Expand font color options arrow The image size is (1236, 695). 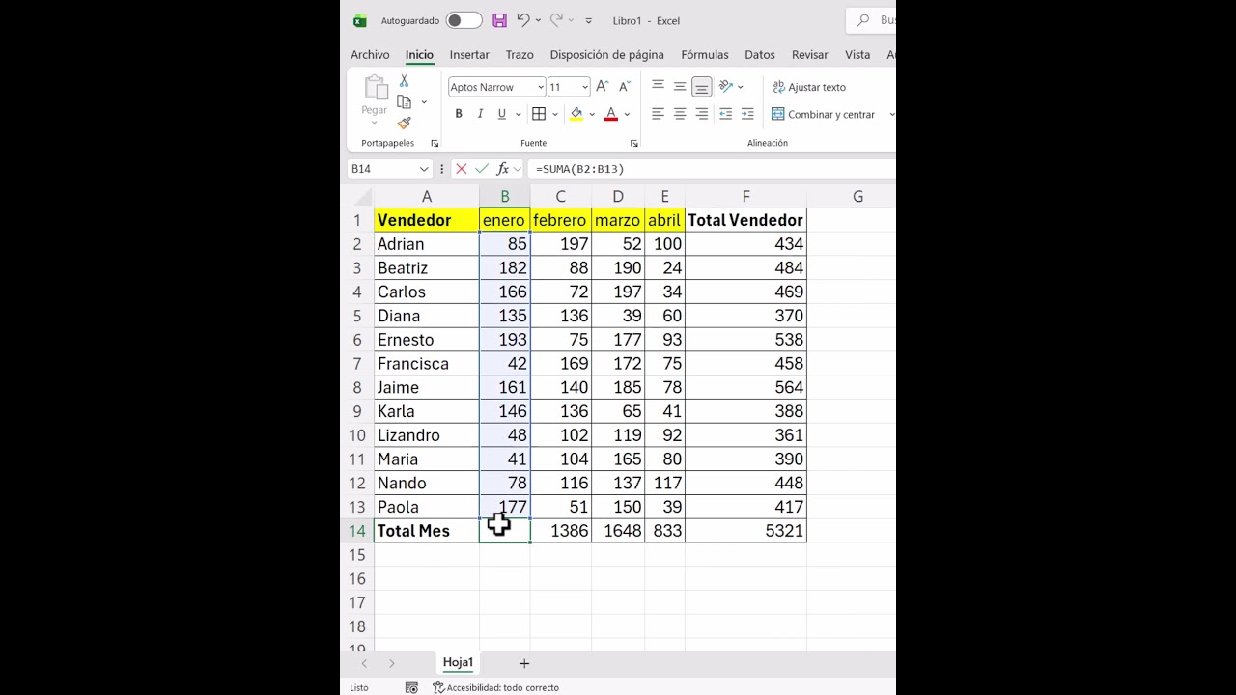(627, 114)
